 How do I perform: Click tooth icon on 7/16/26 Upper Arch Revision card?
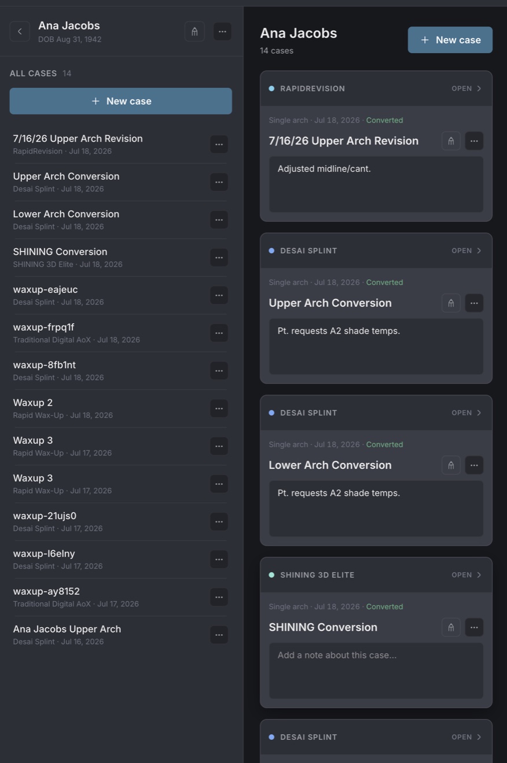point(451,141)
